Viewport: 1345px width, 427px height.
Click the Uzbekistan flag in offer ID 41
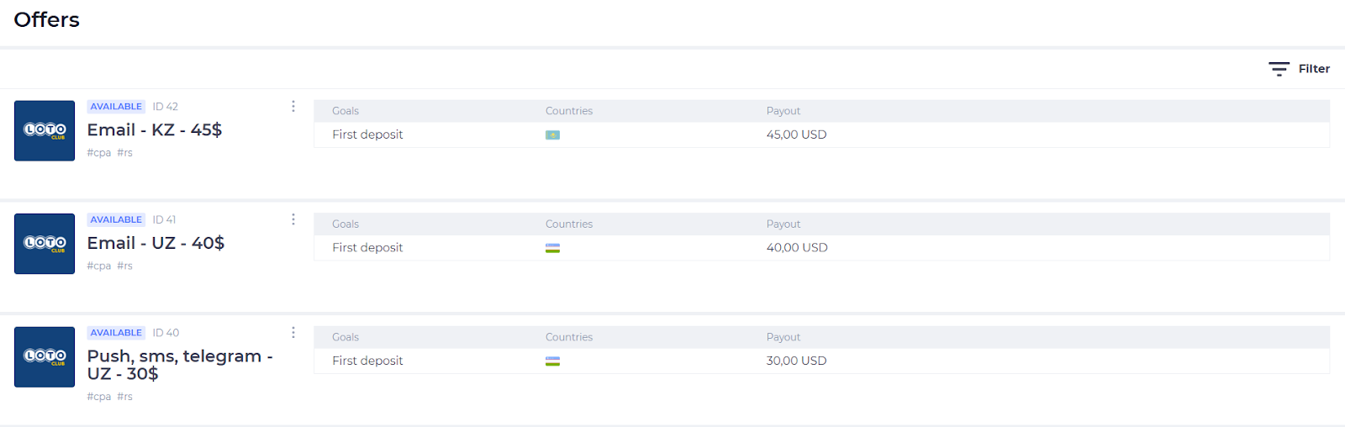[552, 248]
